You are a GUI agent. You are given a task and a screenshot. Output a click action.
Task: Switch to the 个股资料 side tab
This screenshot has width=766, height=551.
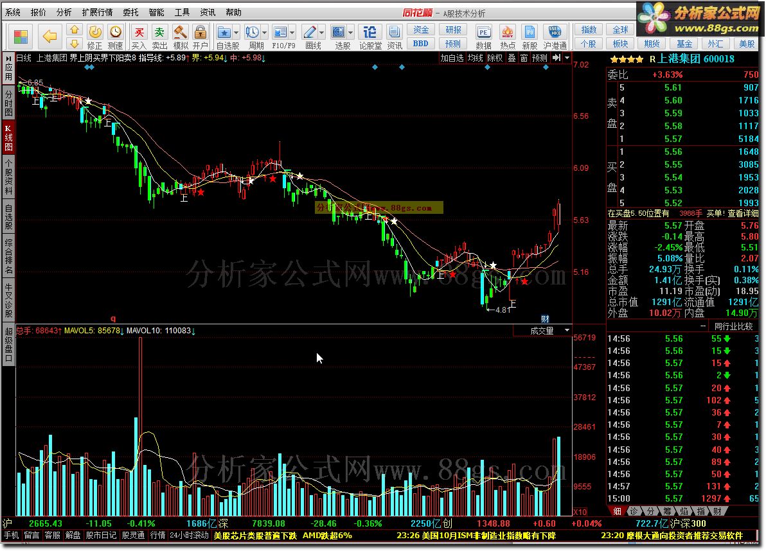8,176
